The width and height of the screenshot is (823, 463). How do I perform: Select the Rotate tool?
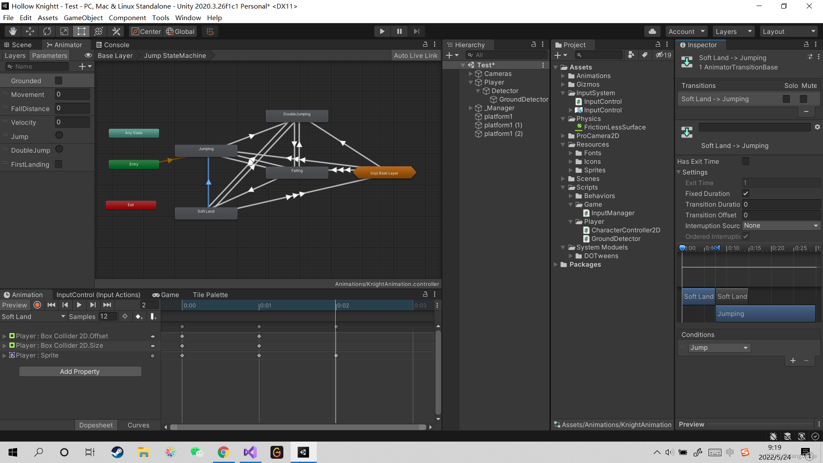click(47, 31)
